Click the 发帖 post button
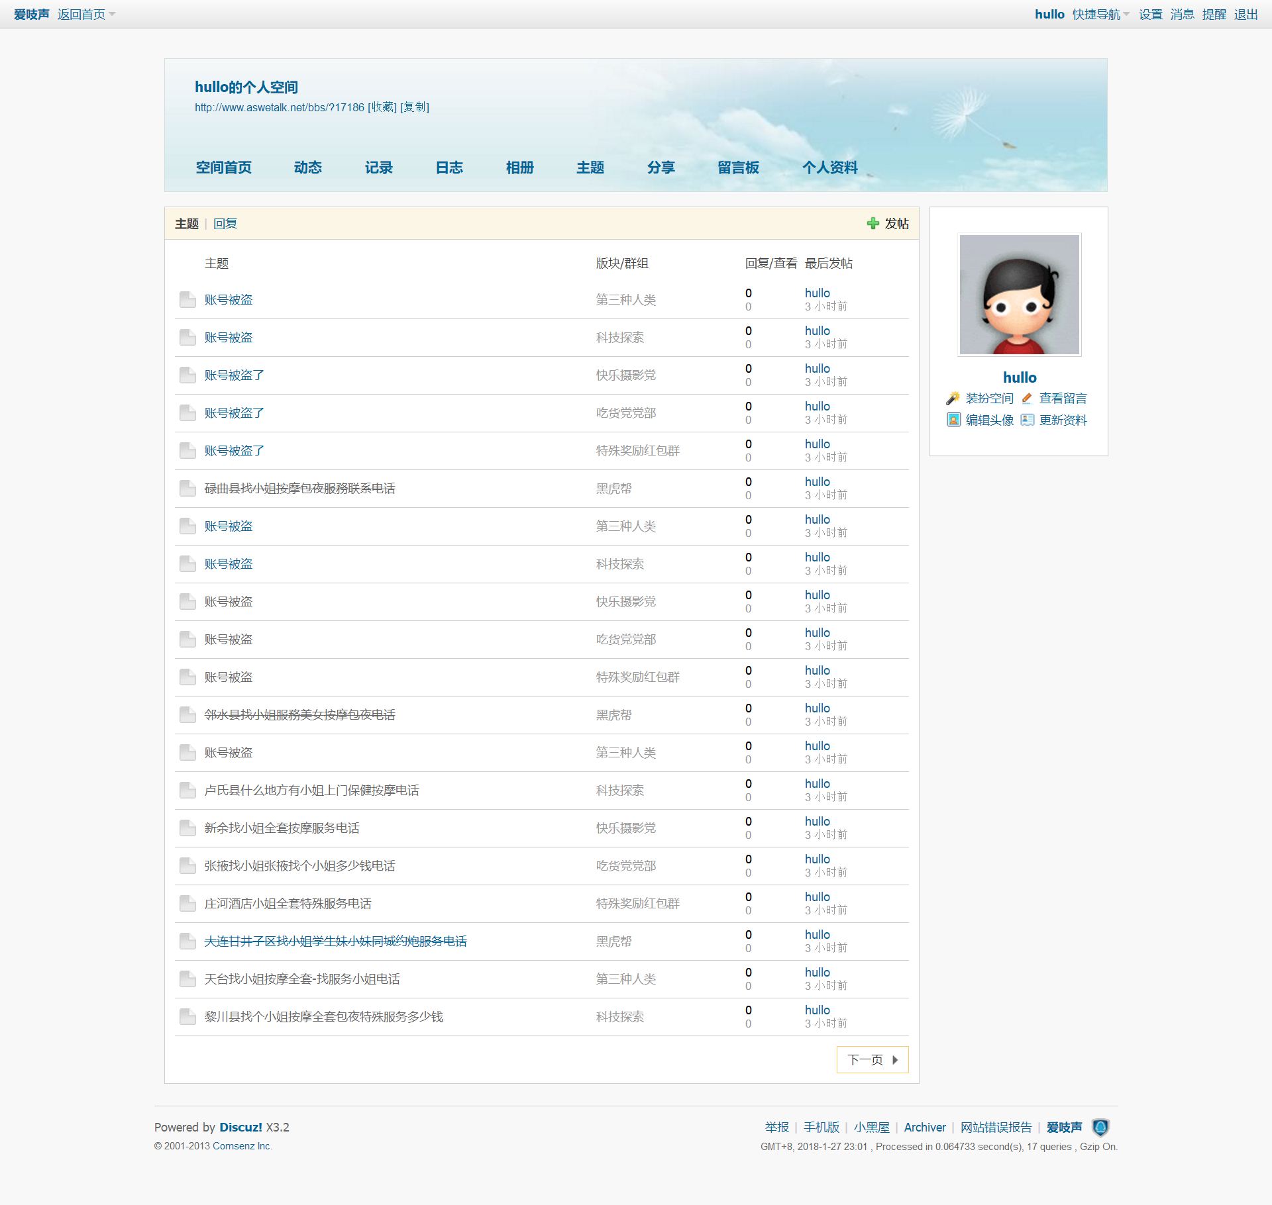 click(x=888, y=224)
